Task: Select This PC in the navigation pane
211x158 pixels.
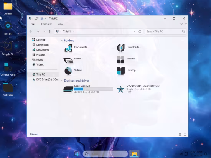Action: pos(43,74)
